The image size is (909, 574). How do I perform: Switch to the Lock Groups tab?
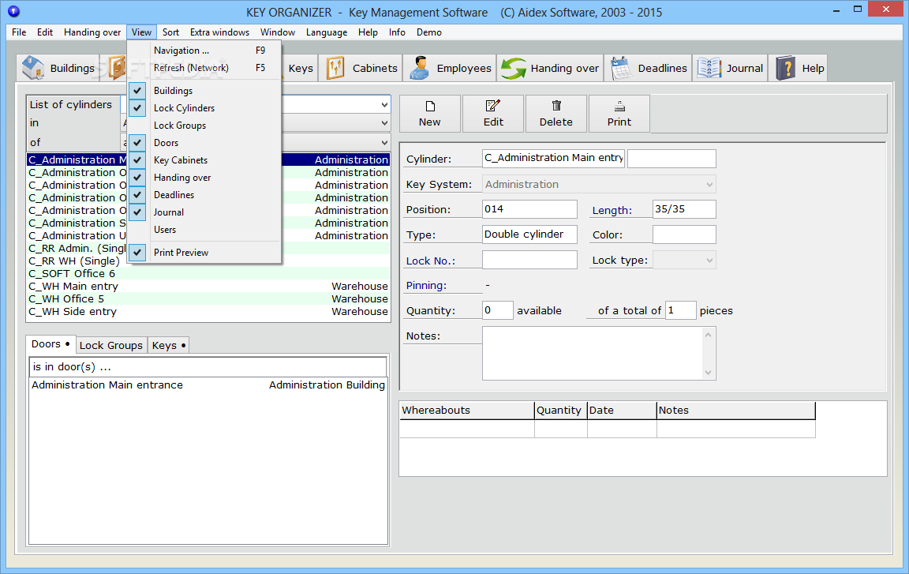tap(110, 346)
